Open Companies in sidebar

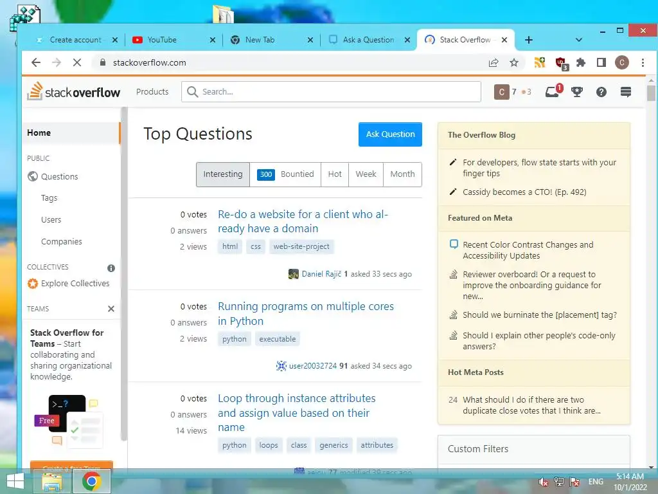(x=62, y=242)
